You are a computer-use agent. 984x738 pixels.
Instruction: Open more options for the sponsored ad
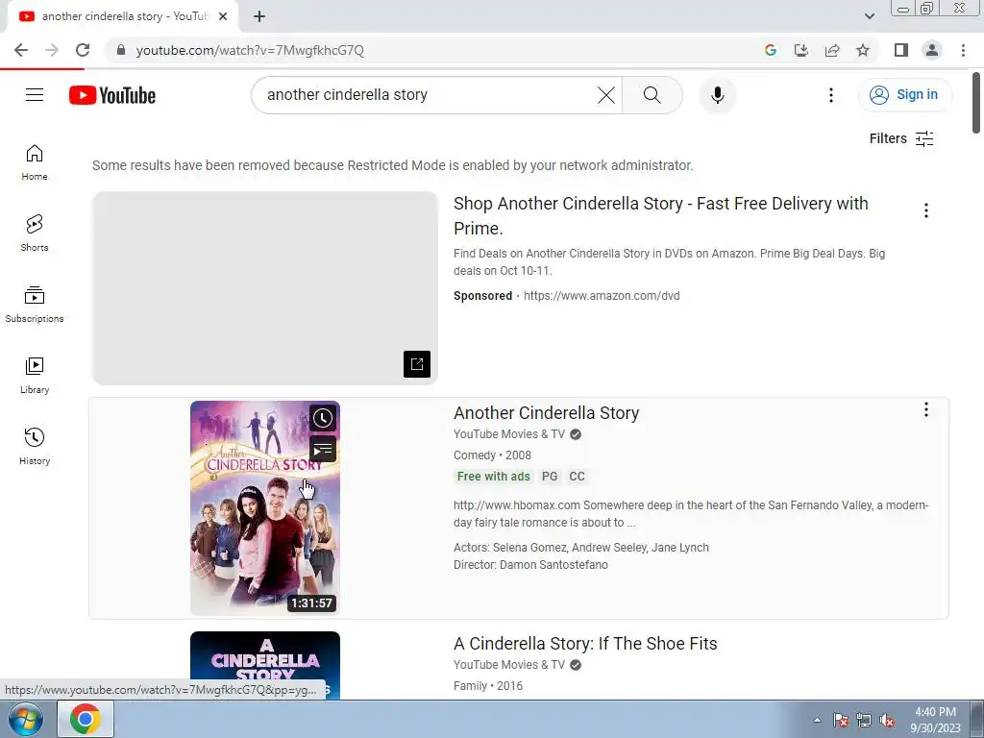[925, 210]
